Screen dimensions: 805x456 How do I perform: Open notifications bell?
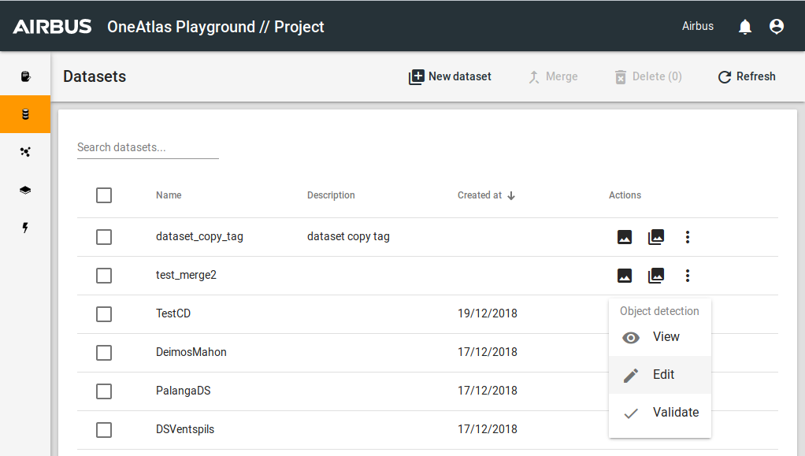745,27
